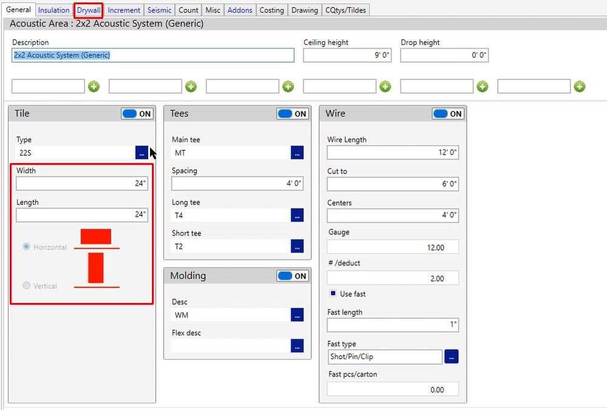
Task: Select the Vertical orientation radio button
Action: 26,285
